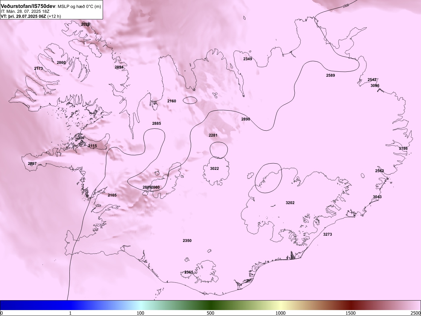Click the 2365 value near the south glacier

tap(189, 272)
